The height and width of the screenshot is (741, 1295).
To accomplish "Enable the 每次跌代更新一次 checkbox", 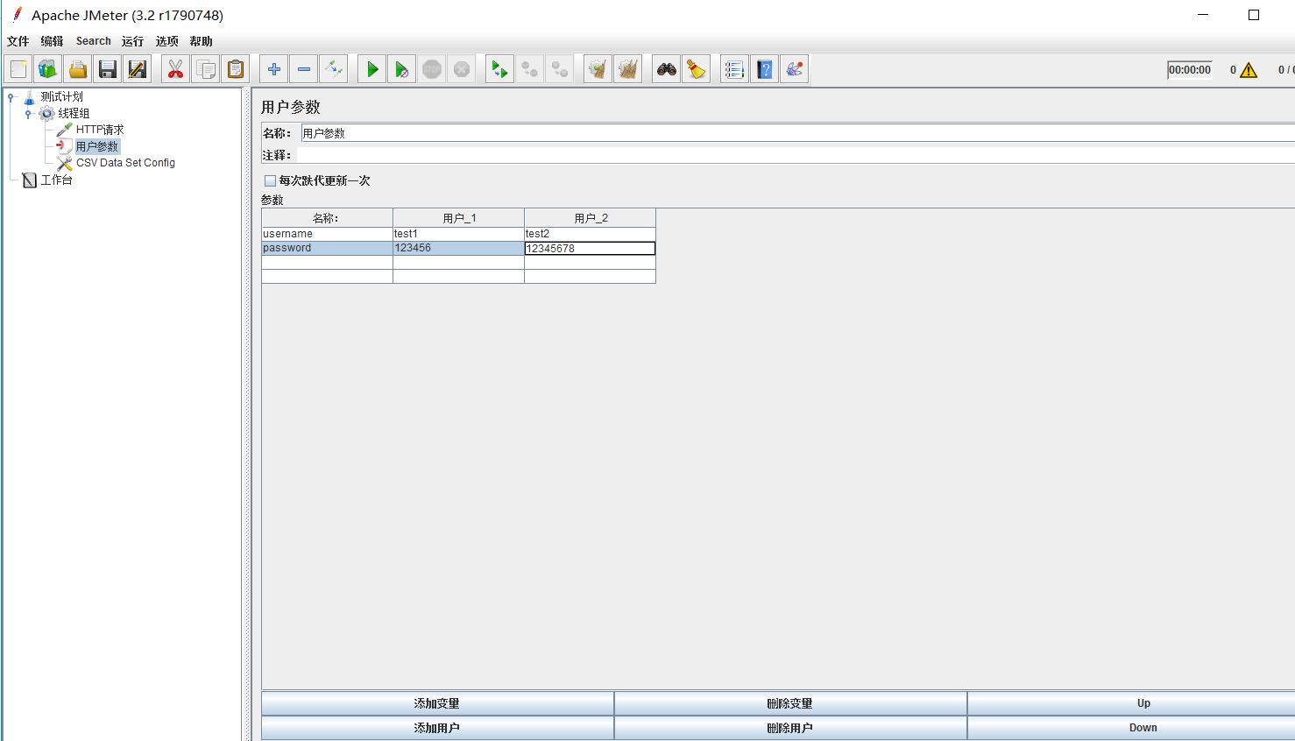I will (270, 180).
